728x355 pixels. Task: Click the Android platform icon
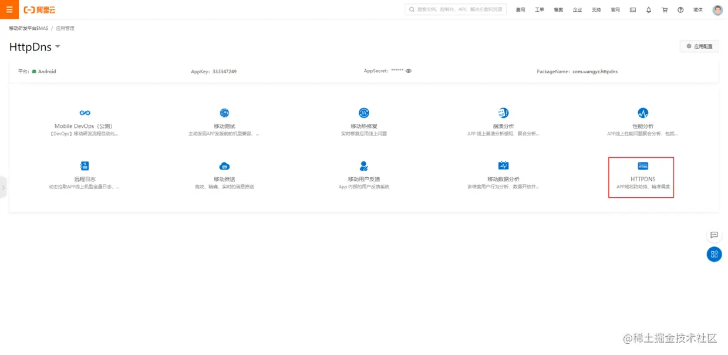[34, 72]
